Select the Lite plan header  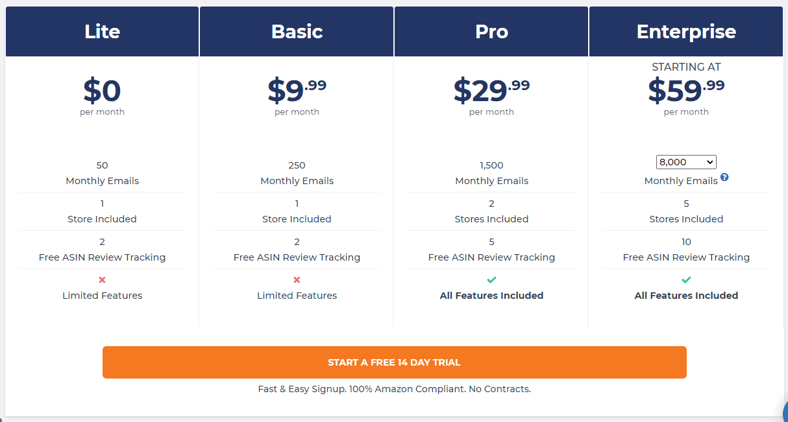tap(102, 32)
